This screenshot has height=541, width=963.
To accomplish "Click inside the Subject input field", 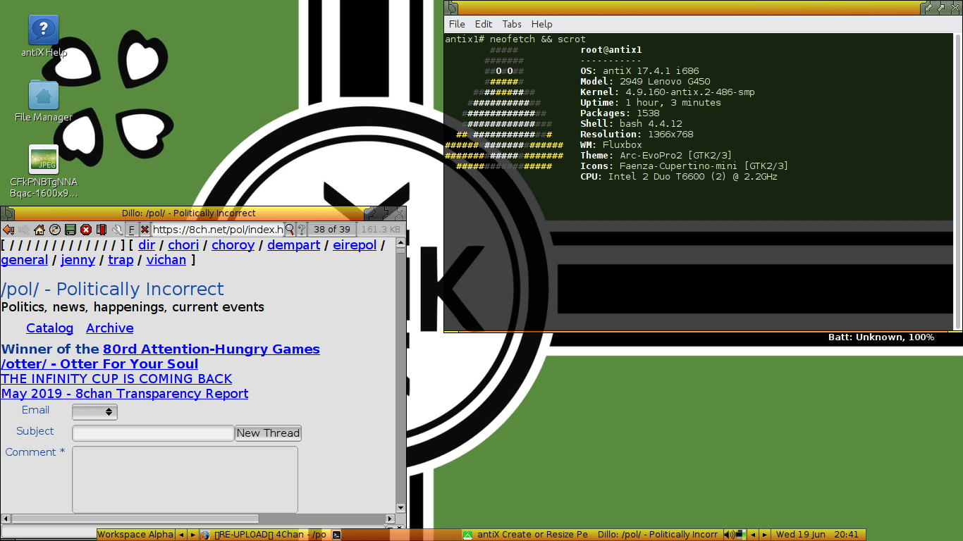I will click(x=152, y=433).
